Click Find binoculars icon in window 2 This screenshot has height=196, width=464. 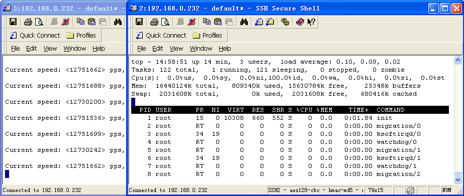(x=244, y=22)
